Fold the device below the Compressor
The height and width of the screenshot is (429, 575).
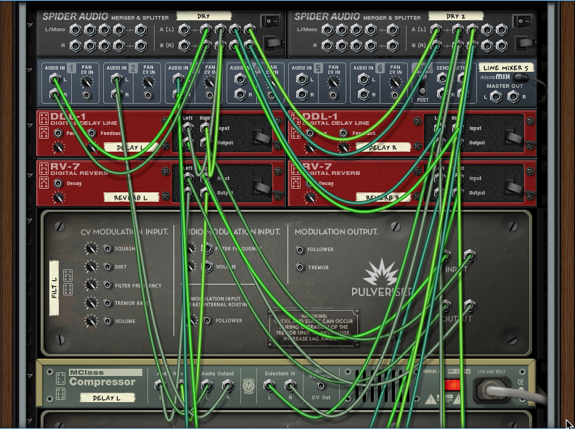[30, 420]
